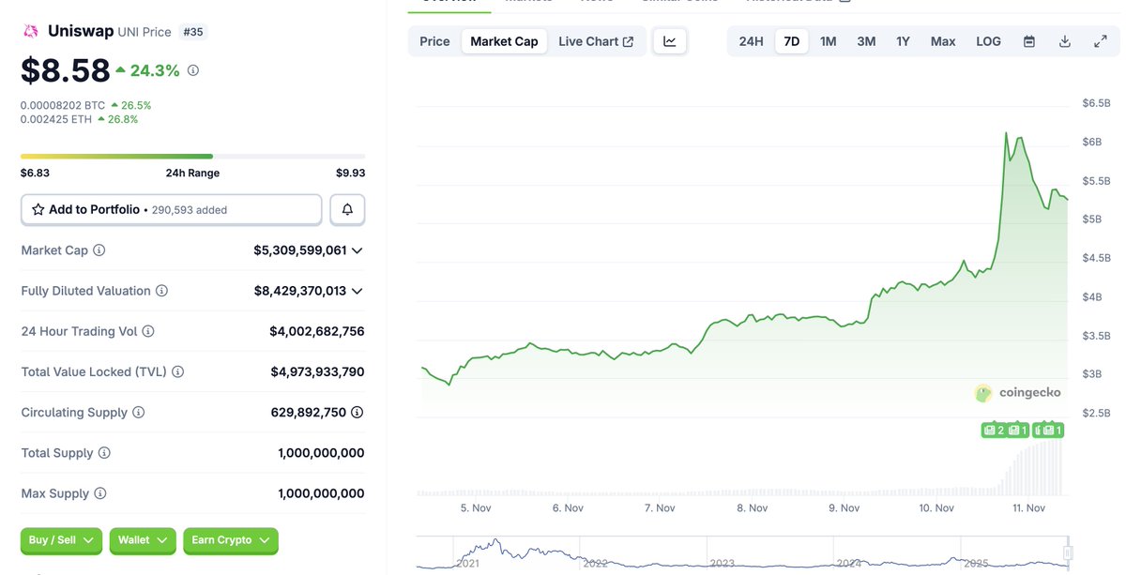This screenshot has width=1126, height=575.
Task: Select the Market Cap chart tab
Action: point(504,41)
